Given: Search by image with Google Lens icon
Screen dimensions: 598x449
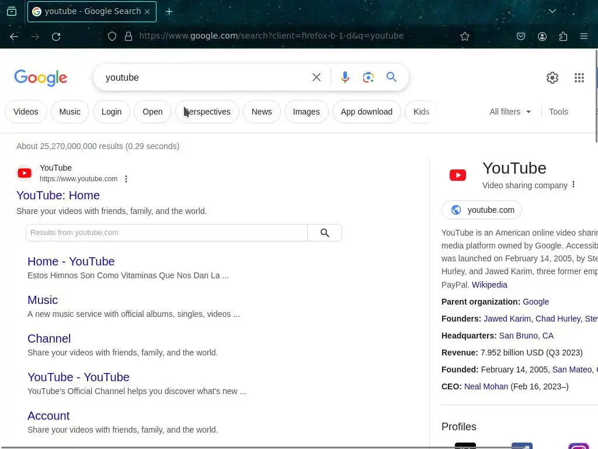Looking at the screenshot, I should coord(368,77).
